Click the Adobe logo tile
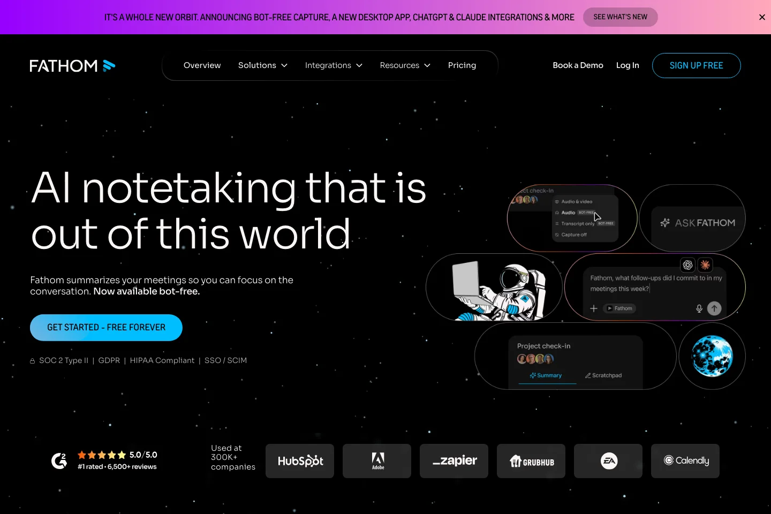The width and height of the screenshot is (771, 514). (x=377, y=461)
